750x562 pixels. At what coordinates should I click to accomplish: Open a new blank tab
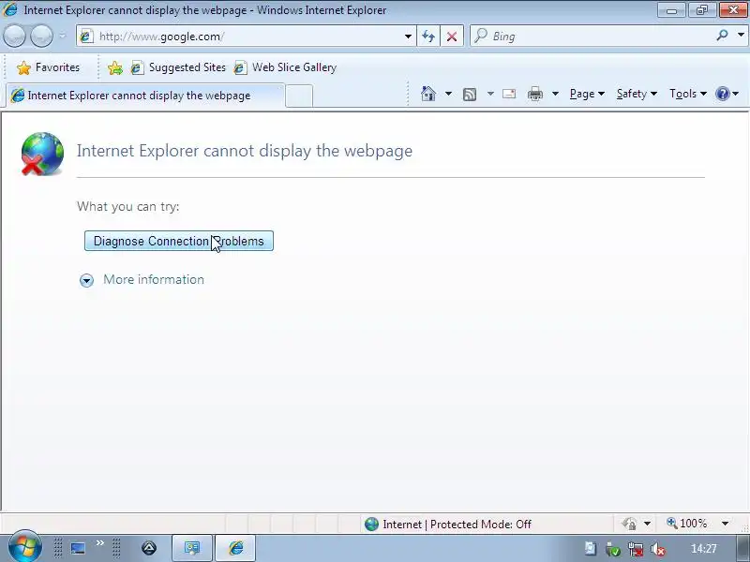click(x=299, y=96)
